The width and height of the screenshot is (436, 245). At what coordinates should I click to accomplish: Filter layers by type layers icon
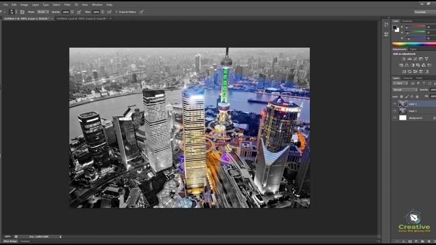[424, 83]
